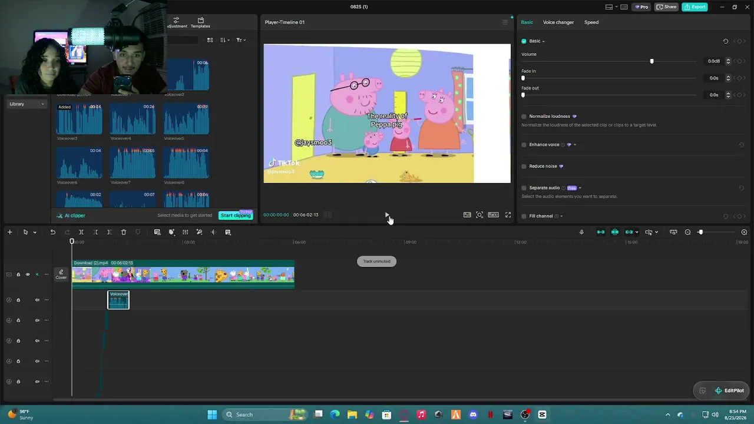
Task: Click the Ratio button in the player
Action: [493, 215]
